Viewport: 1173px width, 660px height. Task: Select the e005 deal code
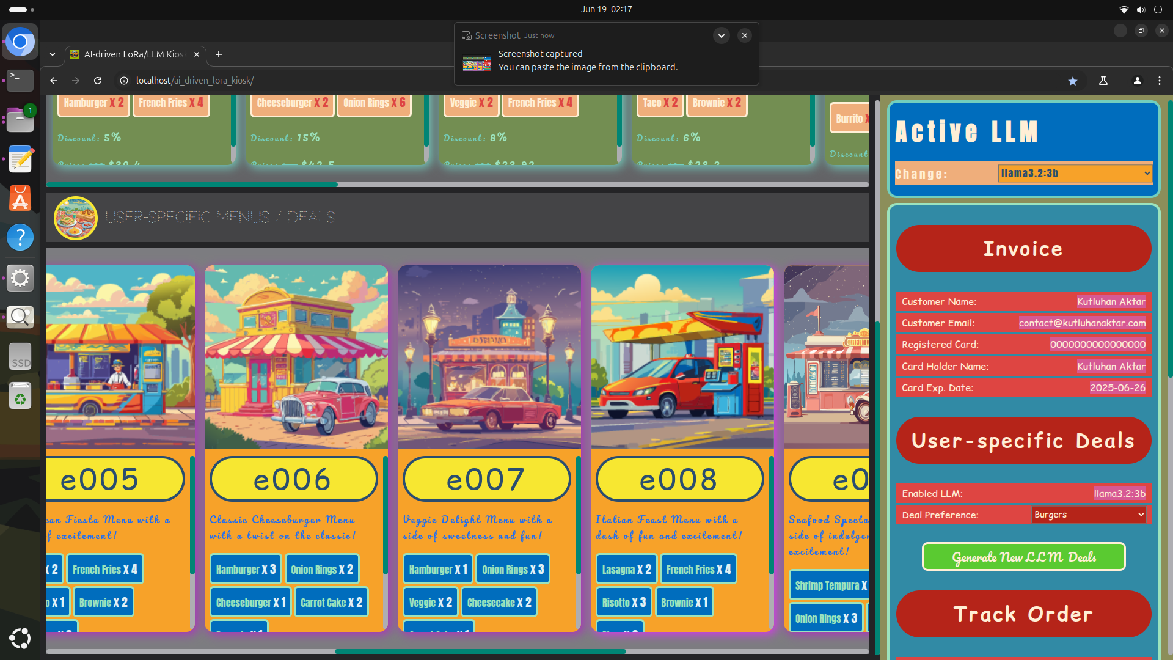(x=115, y=479)
